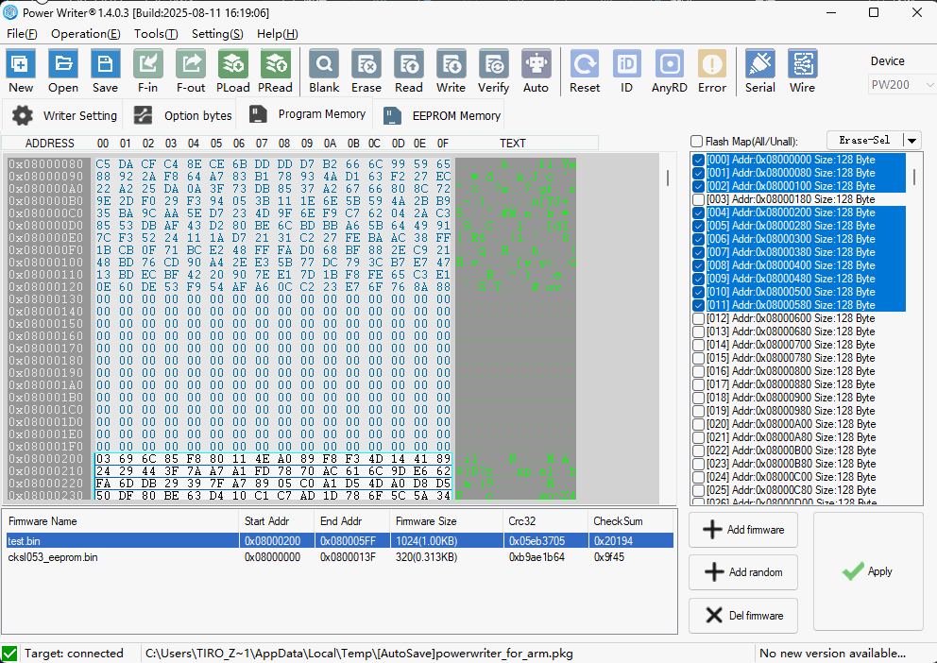Expand the Erase-Sel dropdown arrow
Viewport: 937px width, 663px height.
coord(911,141)
